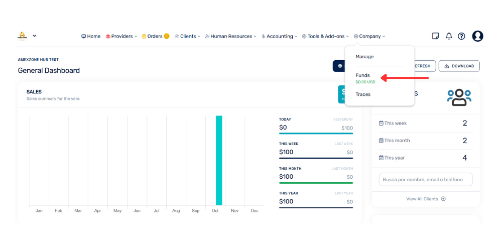Click the This Week sales progress bar
502x251 pixels.
316,158
